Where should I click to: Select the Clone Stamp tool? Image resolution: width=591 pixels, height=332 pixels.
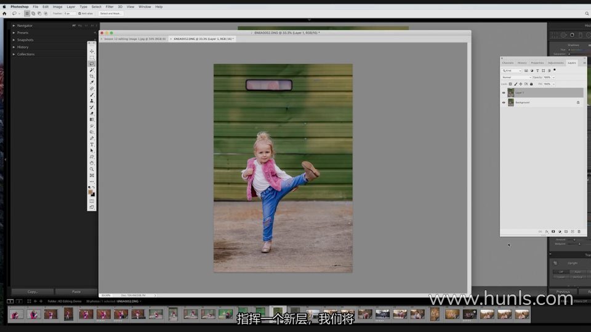[92, 101]
